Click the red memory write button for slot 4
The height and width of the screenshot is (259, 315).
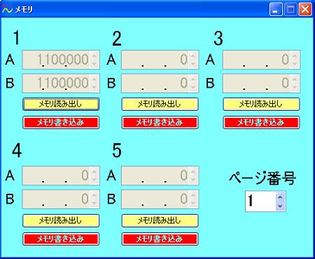coord(61,239)
